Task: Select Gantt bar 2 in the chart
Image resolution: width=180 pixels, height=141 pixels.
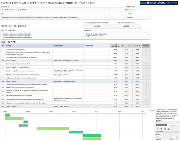Action: (x=14, y=119)
